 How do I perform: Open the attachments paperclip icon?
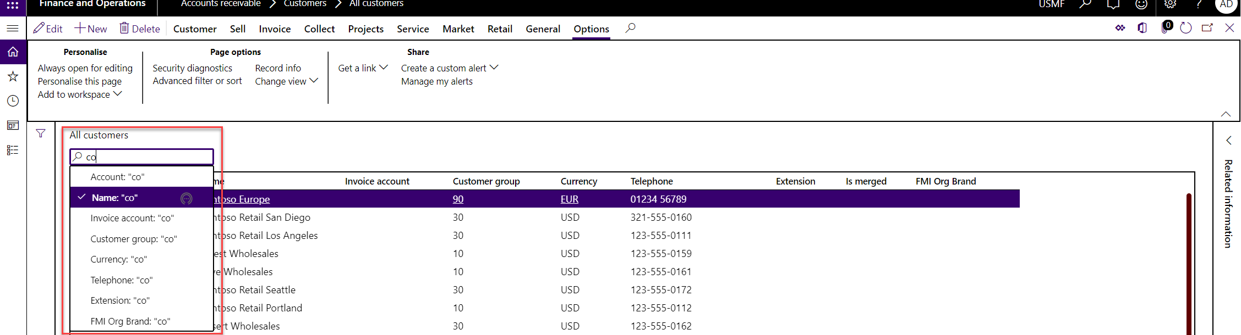(x=1164, y=28)
